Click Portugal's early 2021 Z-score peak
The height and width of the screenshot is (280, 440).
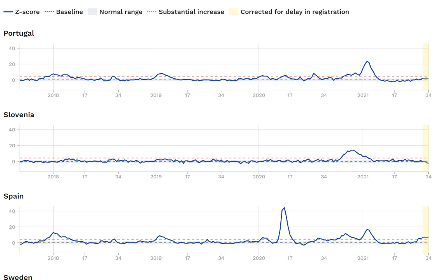click(x=367, y=61)
